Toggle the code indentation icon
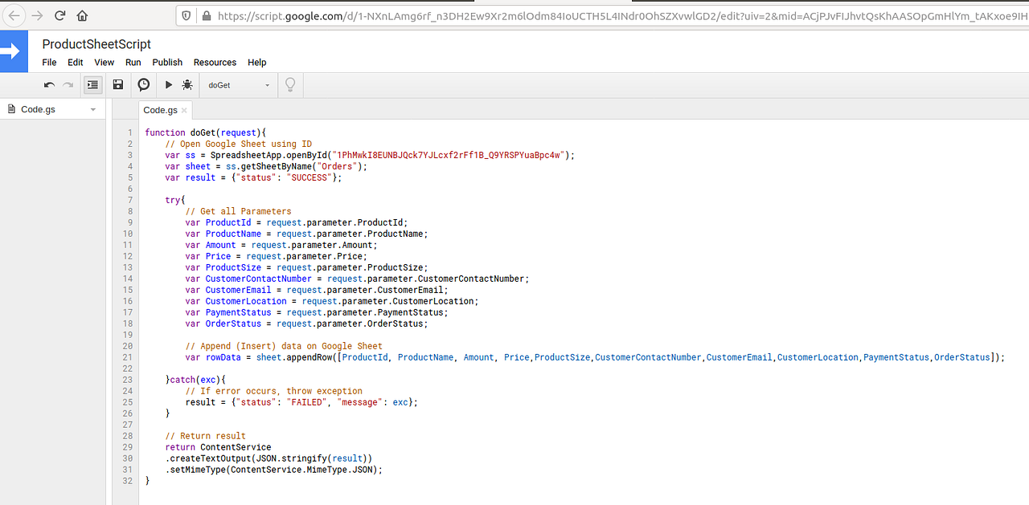Screen dimensions: 1029x505 pyautogui.click(x=92, y=84)
